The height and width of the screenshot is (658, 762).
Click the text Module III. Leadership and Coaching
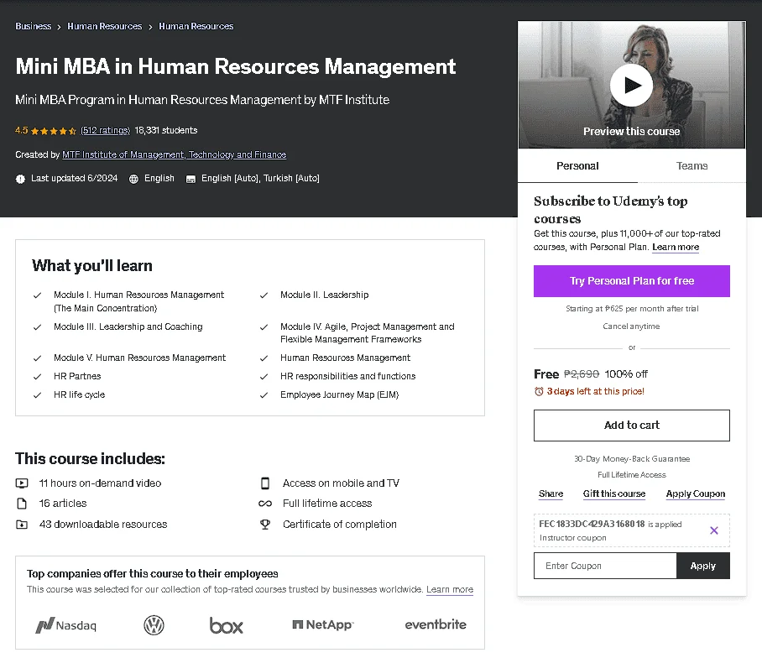128,326
